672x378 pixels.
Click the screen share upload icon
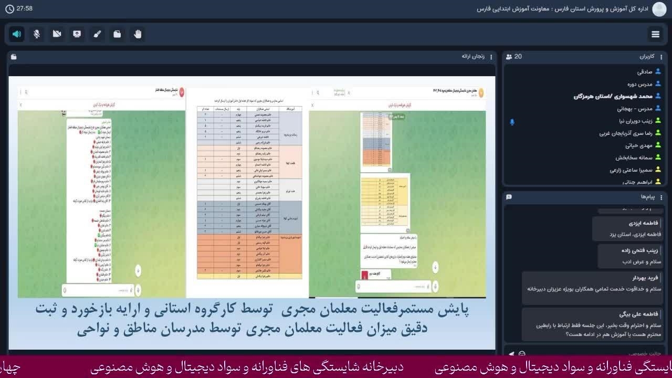tap(77, 34)
